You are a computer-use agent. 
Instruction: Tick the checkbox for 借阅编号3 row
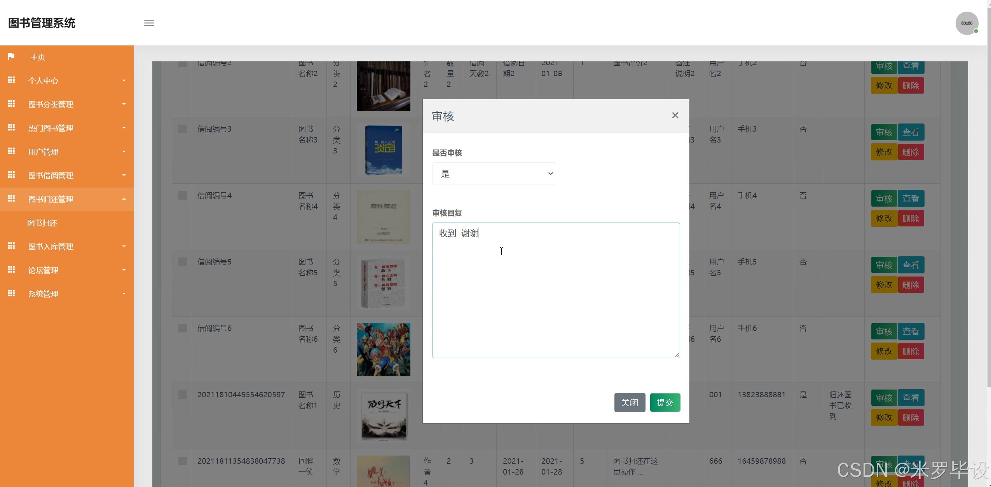pos(182,129)
